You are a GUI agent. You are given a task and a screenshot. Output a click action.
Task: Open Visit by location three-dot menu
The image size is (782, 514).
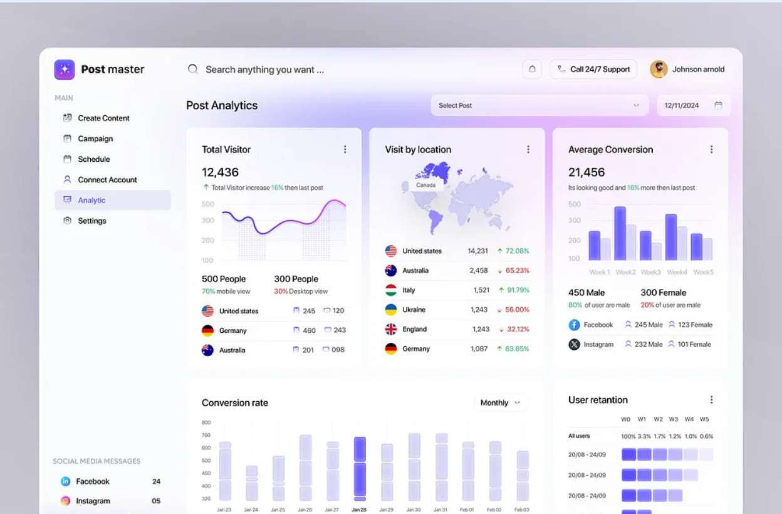(528, 149)
